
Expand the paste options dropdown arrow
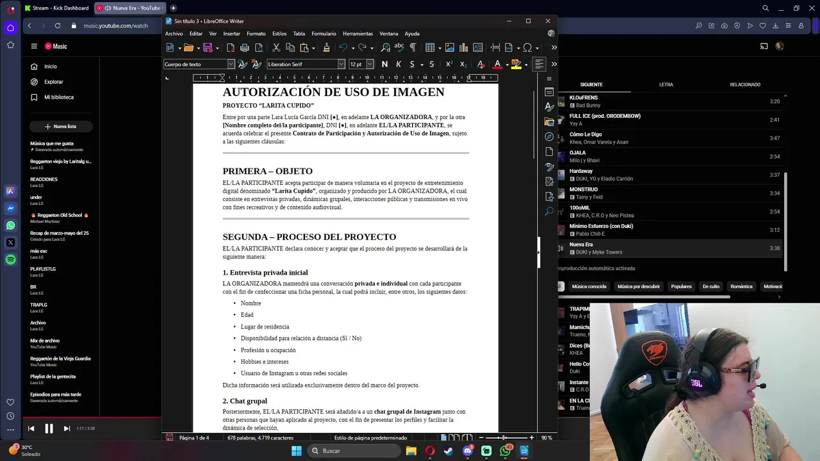click(x=313, y=48)
